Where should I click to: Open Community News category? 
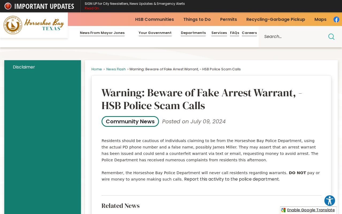tap(130, 121)
